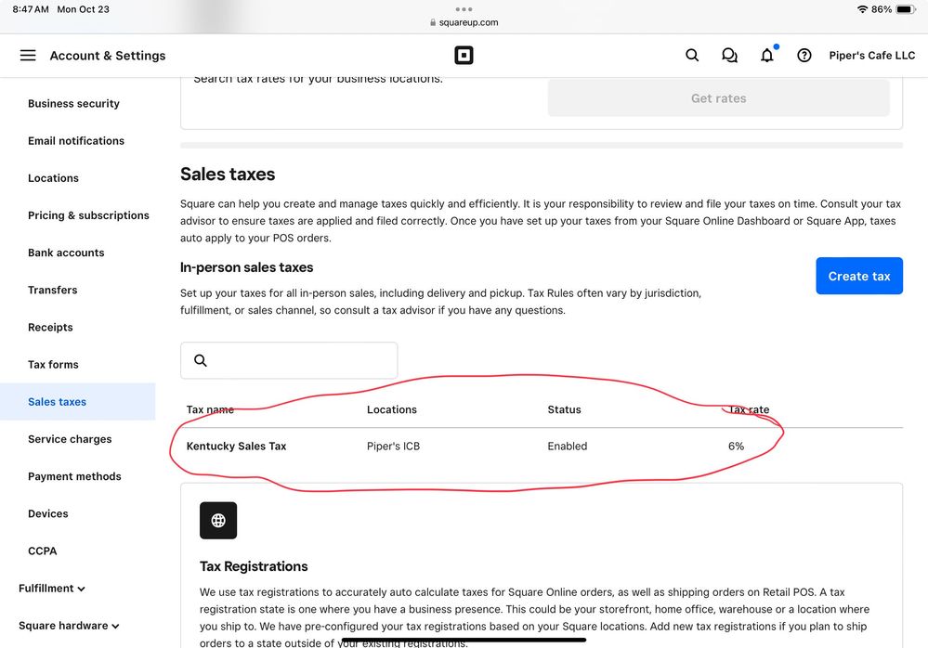This screenshot has height=648, width=928.
Task: Open the notifications bell
Action: click(x=766, y=56)
